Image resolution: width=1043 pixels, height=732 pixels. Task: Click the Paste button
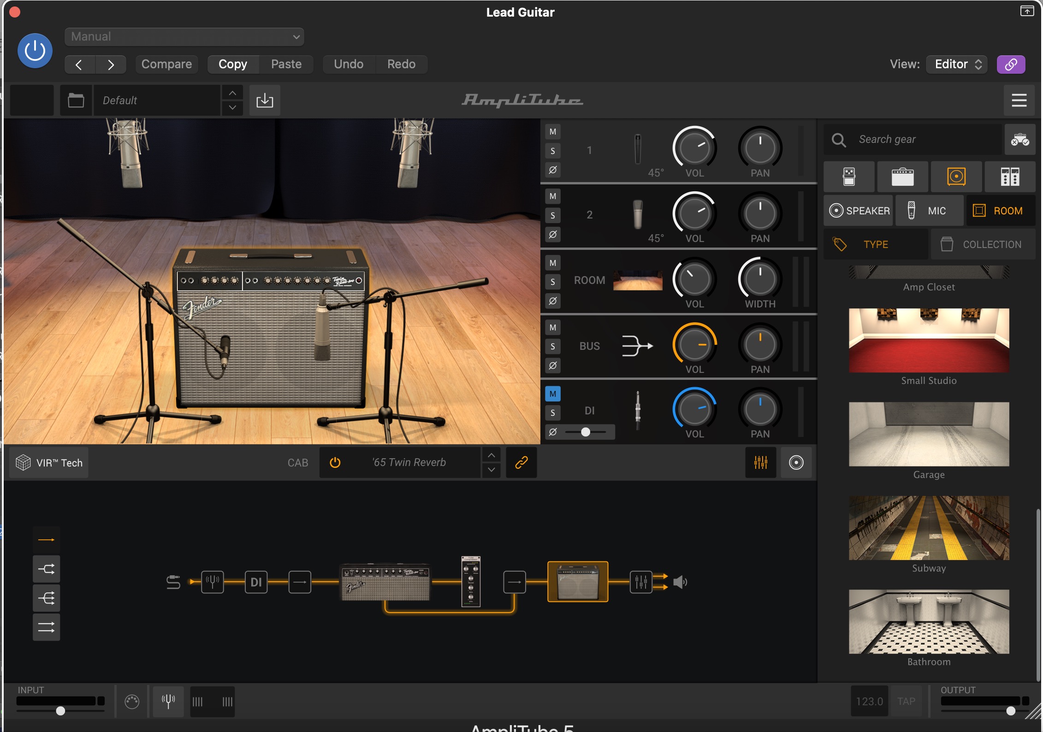(x=286, y=64)
